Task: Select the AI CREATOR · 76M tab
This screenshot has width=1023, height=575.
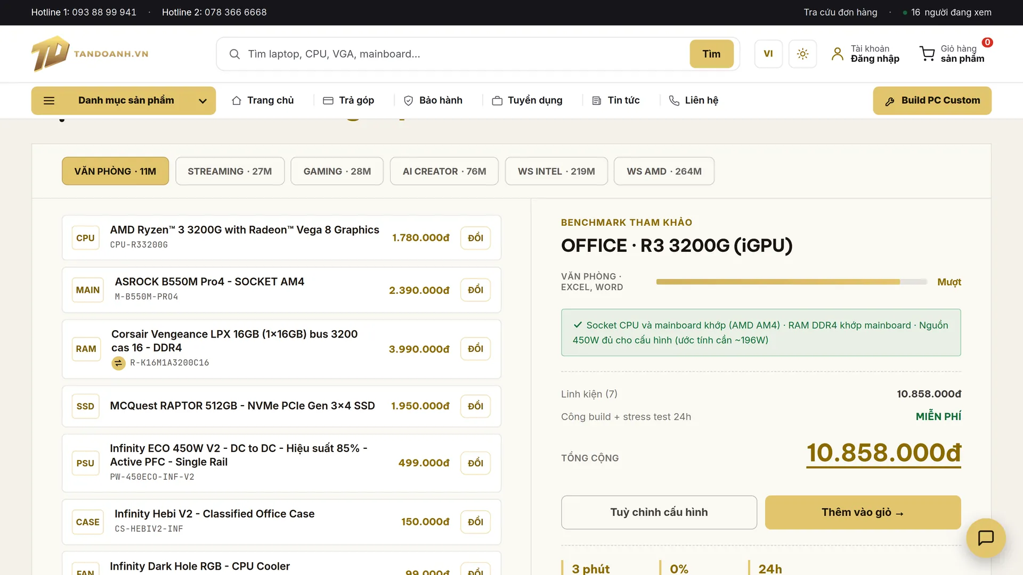Action: point(444,171)
